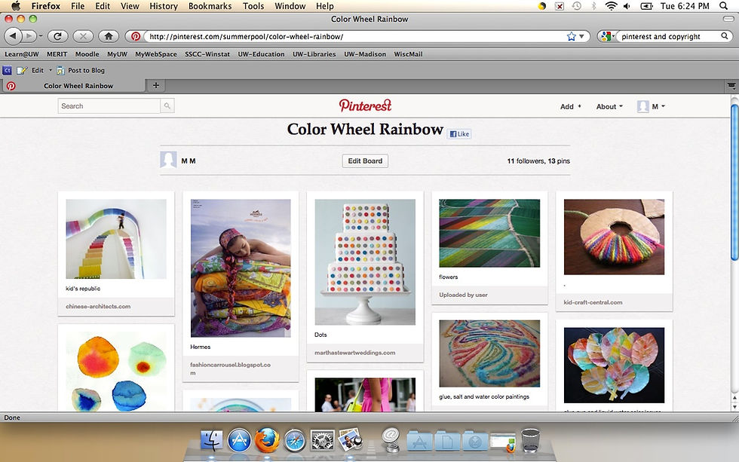
Task: Expand the back/forward history dropdown arrow
Action: click(x=41, y=35)
